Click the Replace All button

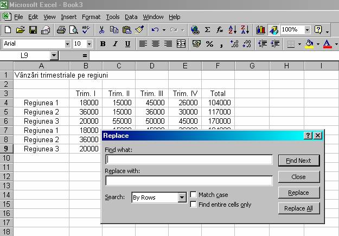point(298,209)
